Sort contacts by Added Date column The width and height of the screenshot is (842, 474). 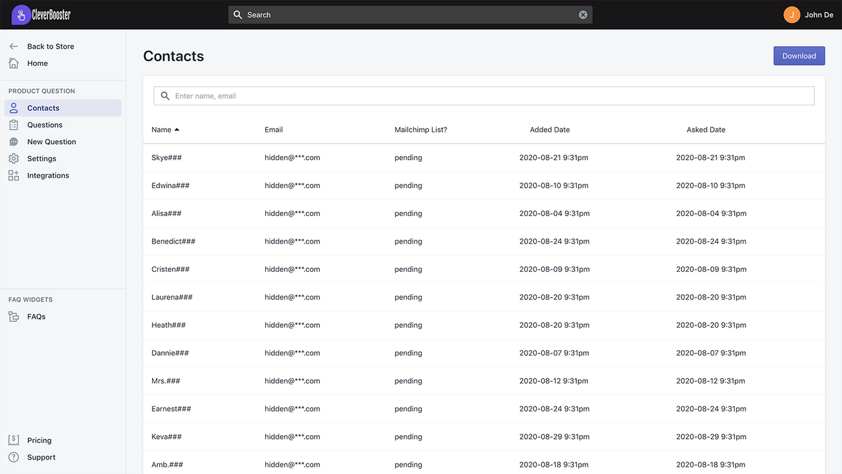pyautogui.click(x=550, y=130)
